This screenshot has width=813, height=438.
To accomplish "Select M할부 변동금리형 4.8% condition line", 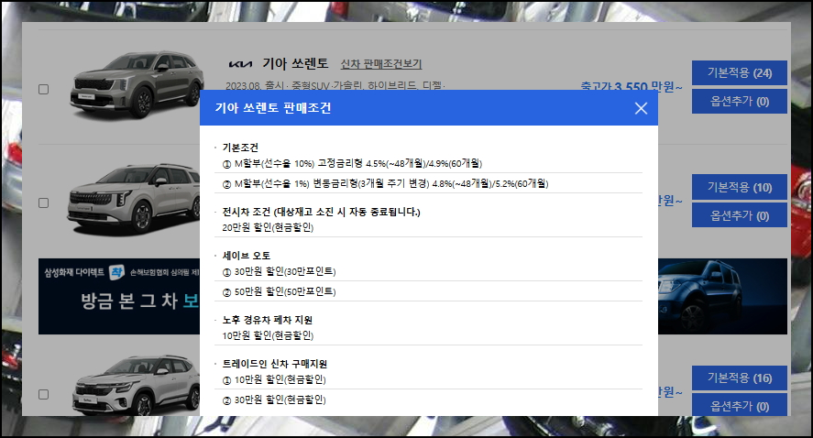I will (x=385, y=183).
